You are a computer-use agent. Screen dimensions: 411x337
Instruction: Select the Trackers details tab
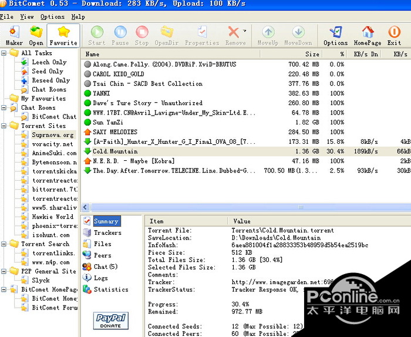pos(107,233)
